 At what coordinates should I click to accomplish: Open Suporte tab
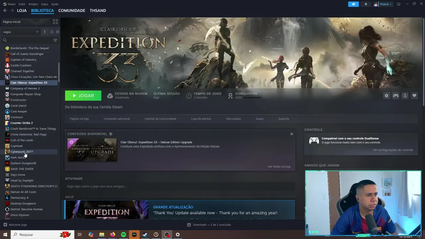coord(284,119)
